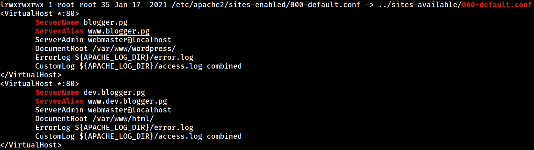Select the second ServerAlias keyword
This screenshot has width=534, height=150.
pyautogui.click(x=59, y=101)
